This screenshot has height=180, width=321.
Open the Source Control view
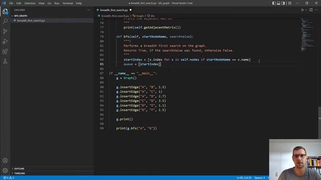(5, 31)
